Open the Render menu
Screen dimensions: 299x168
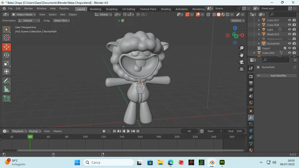tap(29, 8)
